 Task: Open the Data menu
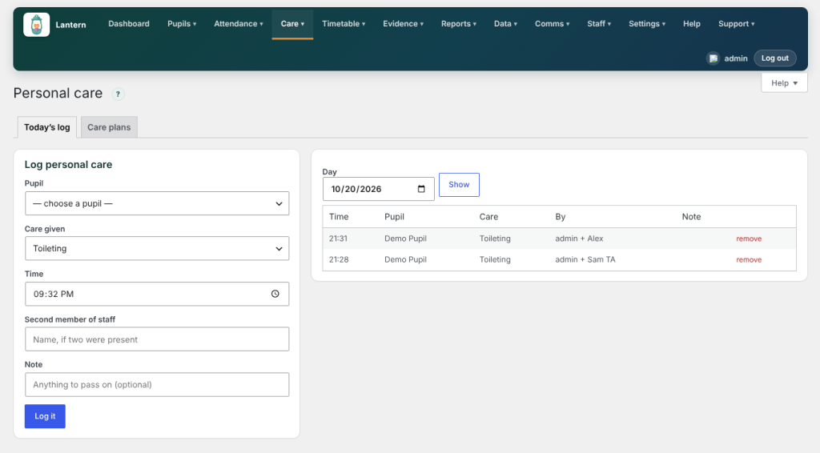[506, 23]
